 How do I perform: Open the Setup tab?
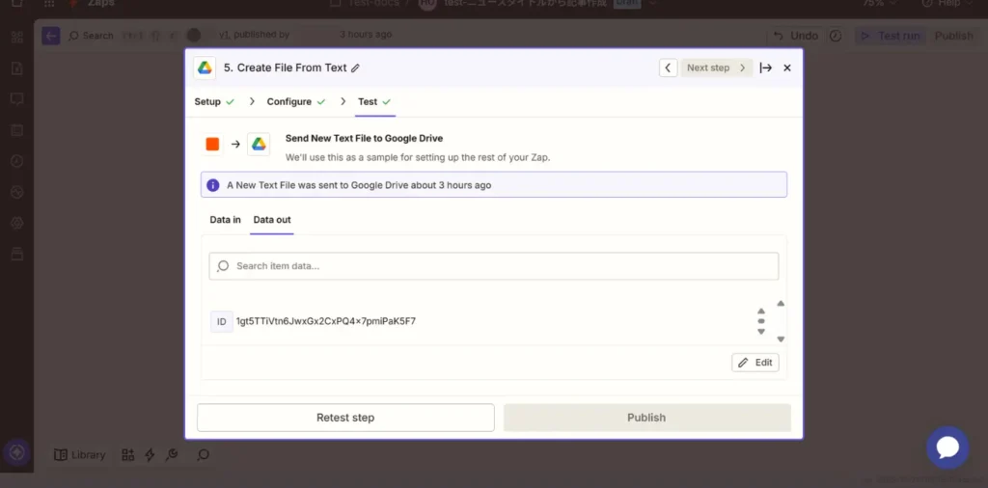[207, 101]
